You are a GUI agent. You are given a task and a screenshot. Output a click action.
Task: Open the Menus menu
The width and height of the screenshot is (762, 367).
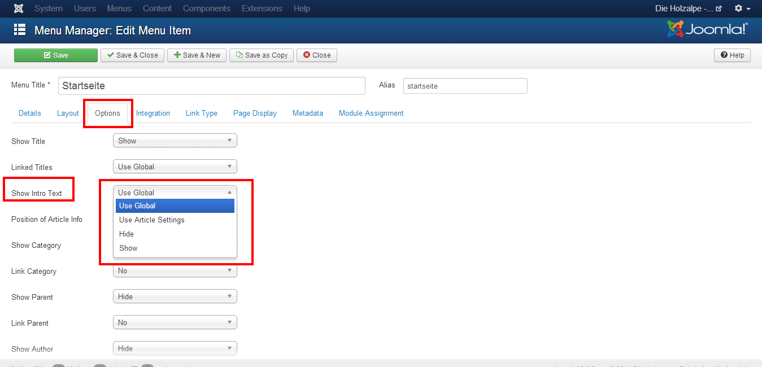point(119,8)
